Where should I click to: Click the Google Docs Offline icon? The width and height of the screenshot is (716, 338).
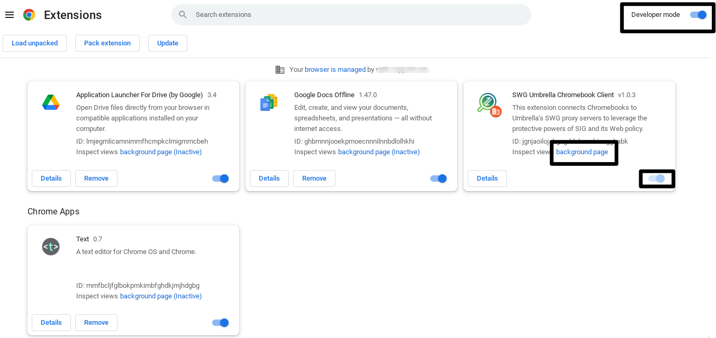click(269, 102)
